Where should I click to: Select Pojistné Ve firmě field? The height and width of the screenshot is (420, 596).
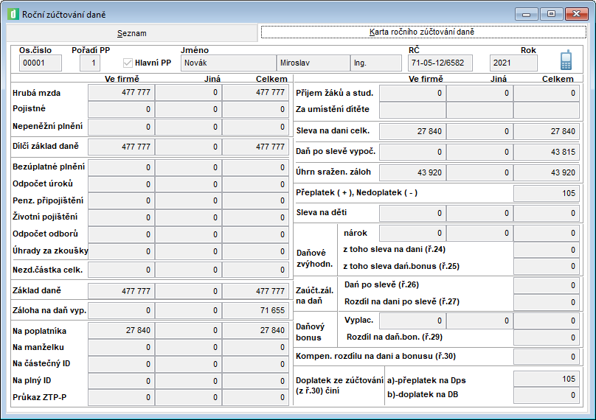(x=121, y=109)
